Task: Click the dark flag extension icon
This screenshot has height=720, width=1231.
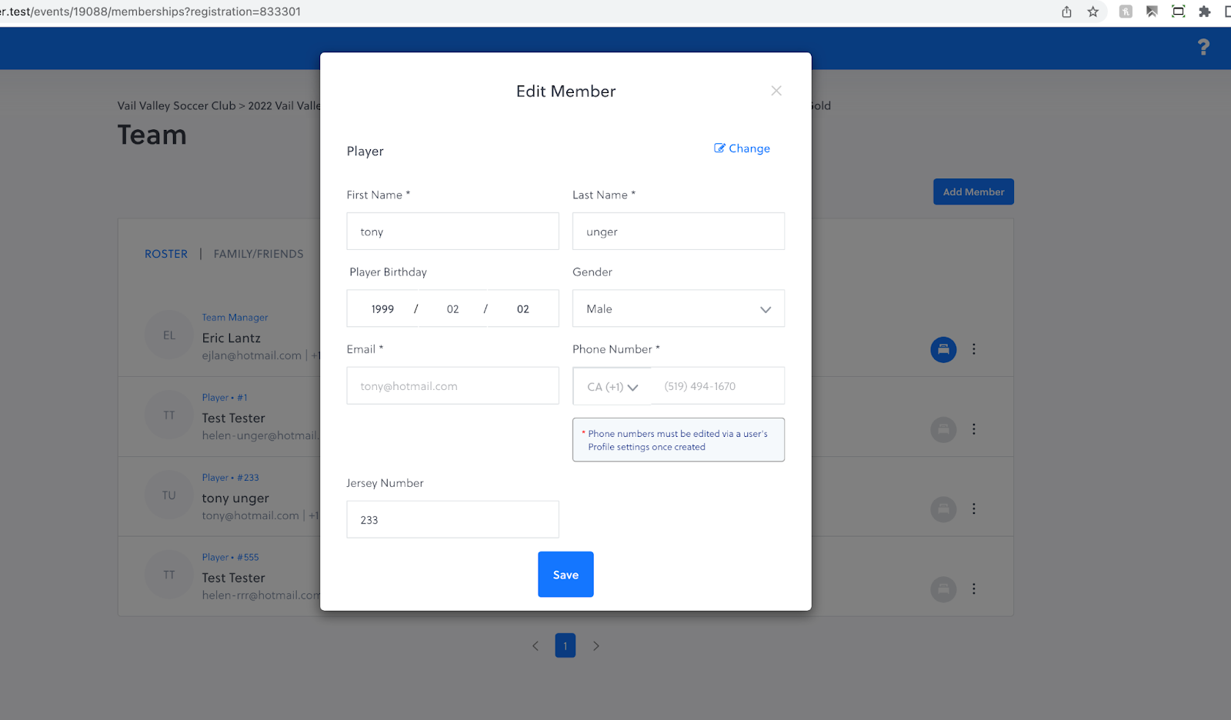Action: coord(1152,12)
